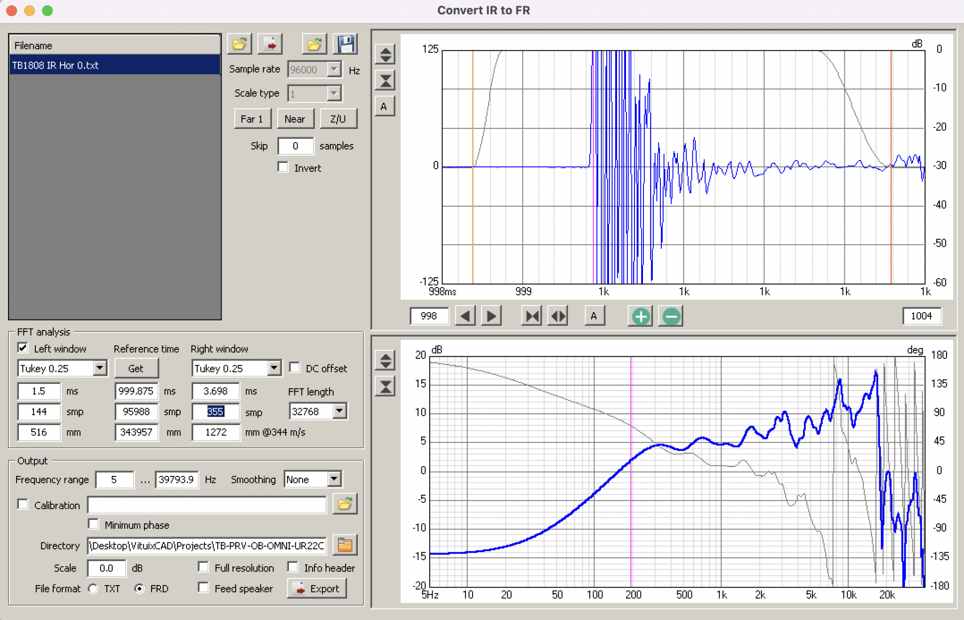The image size is (964, 620).
Task: Click time axis end field 1004
Action: click(x=922, y=316)
